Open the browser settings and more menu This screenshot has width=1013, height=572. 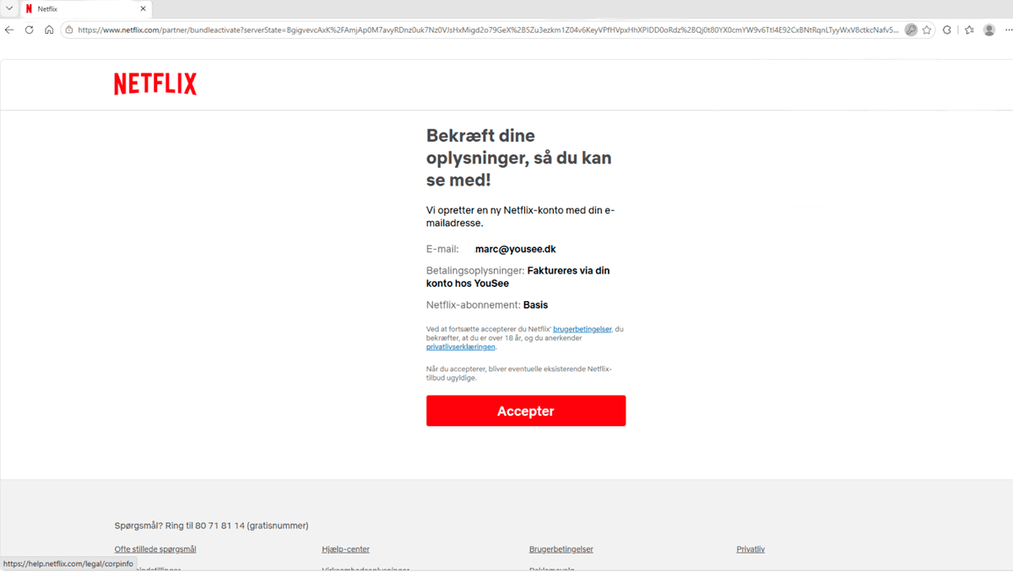pyautogui.click(x=1008, y=30)
